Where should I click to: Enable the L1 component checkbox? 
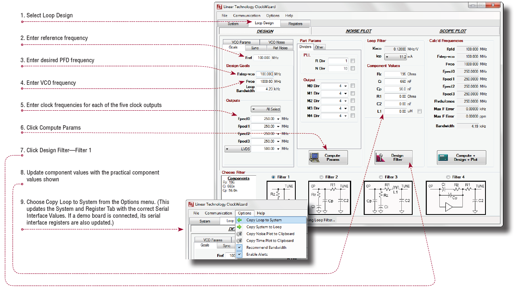420,111
